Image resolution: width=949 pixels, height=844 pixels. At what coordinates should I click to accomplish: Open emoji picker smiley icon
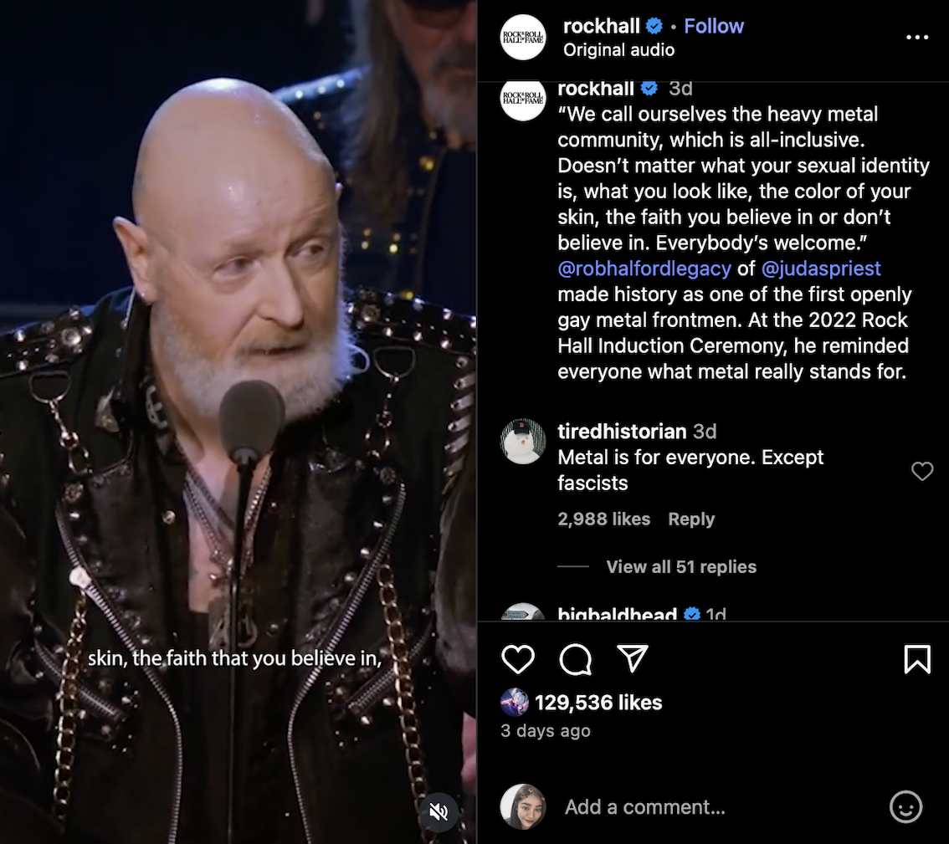pos(905,806)
